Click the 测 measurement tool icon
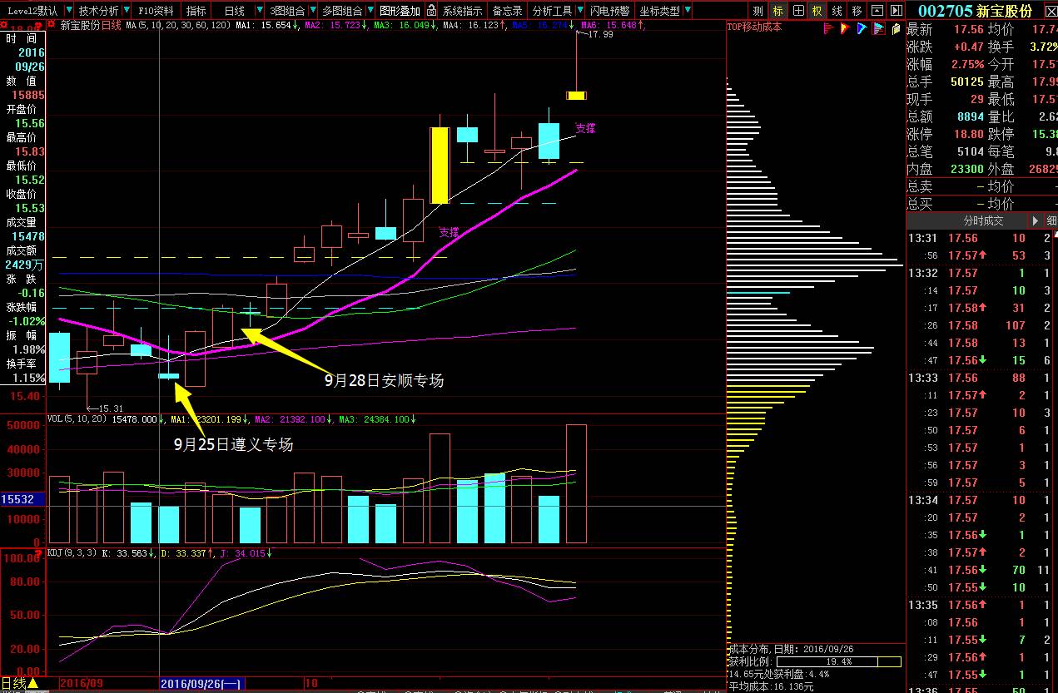Viewport: 1058px width, 693px height. coord(757,11)
